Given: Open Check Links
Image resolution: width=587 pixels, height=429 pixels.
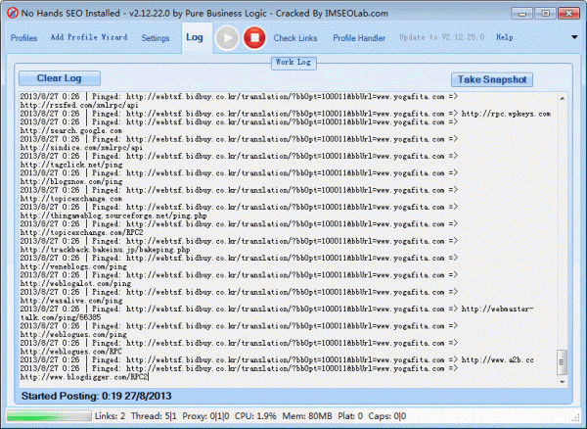Looking at the screenshot, I should [x=295, y=38].
